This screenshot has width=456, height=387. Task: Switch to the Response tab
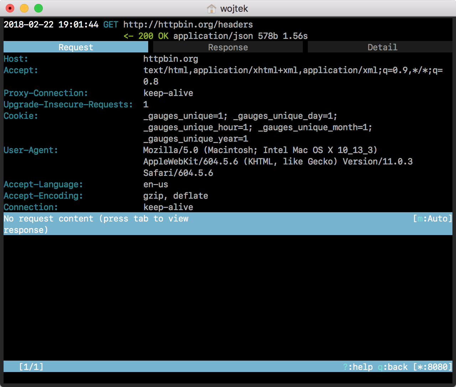[x=228, y=47]
